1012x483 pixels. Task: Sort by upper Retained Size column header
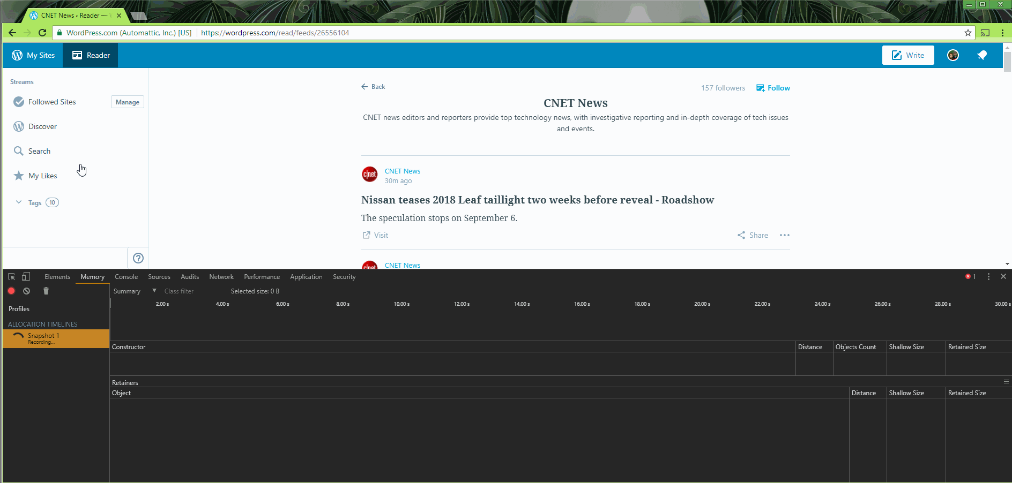click(x=978, y=347)
